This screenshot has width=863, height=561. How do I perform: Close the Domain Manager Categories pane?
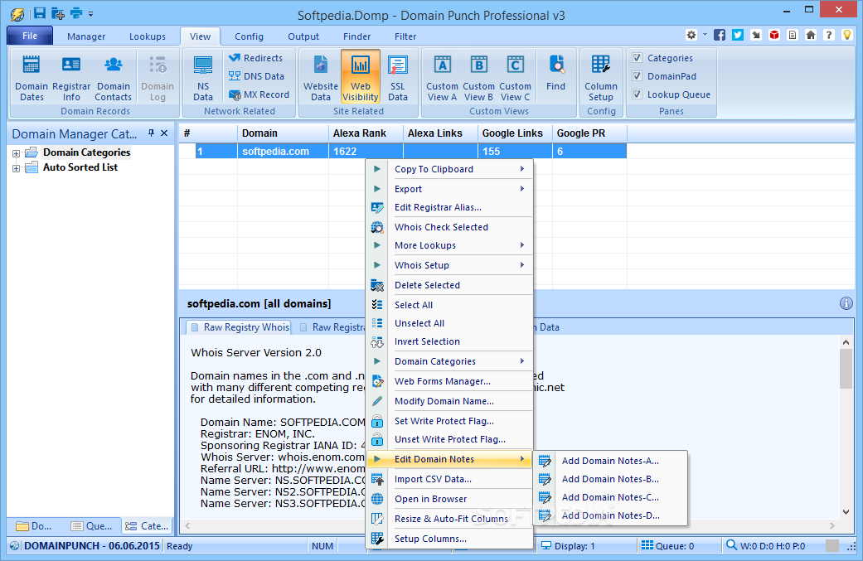[x=164, y=133]
